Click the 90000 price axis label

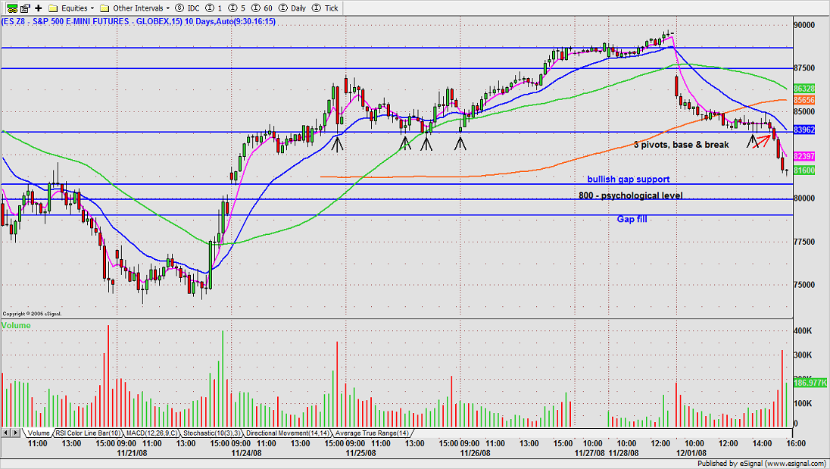coord(804,25)
